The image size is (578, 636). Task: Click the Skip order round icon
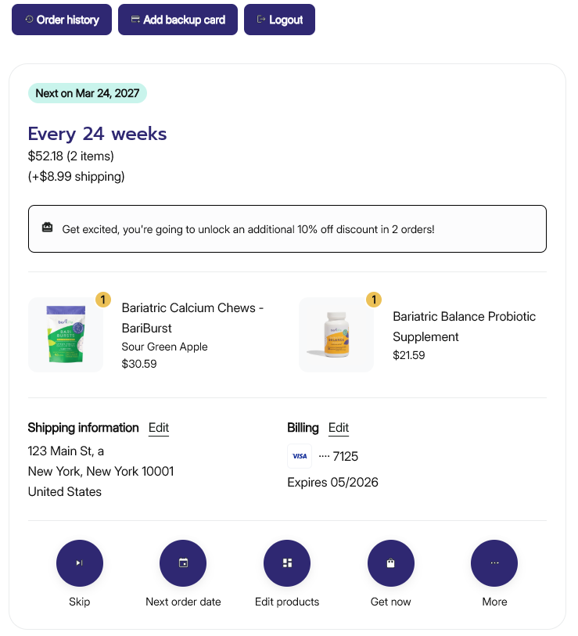[79, 563]
